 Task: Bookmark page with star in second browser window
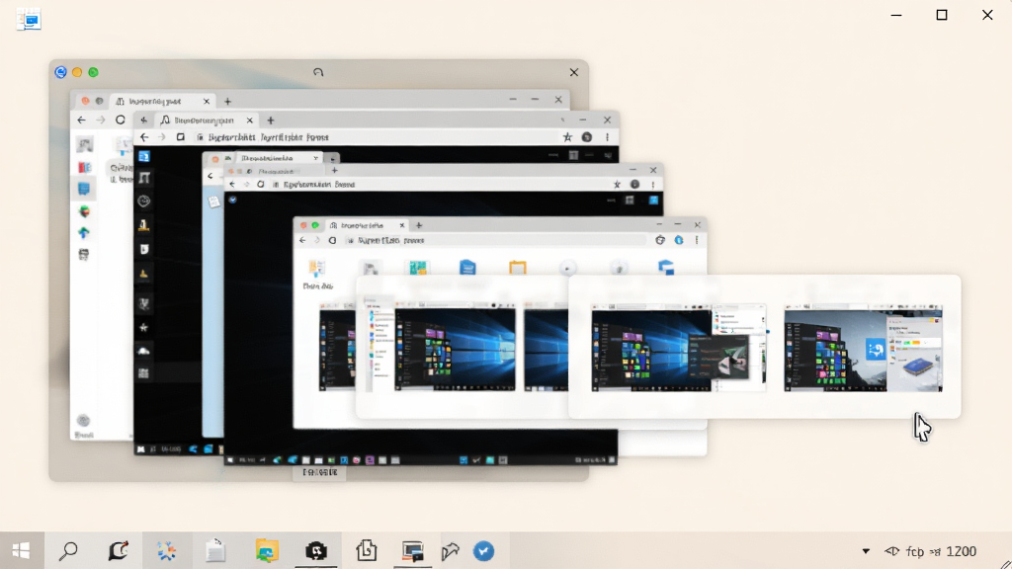click(567, 136)
